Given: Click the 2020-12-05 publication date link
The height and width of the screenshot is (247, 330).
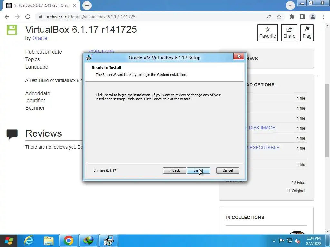Looking at the screenshot, I should pyautogui.click(x=101, y=52).
